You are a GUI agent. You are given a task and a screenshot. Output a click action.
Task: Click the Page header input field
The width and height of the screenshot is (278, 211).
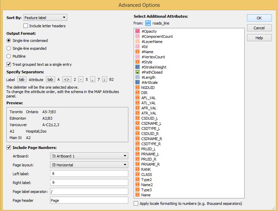pos(89,200)
